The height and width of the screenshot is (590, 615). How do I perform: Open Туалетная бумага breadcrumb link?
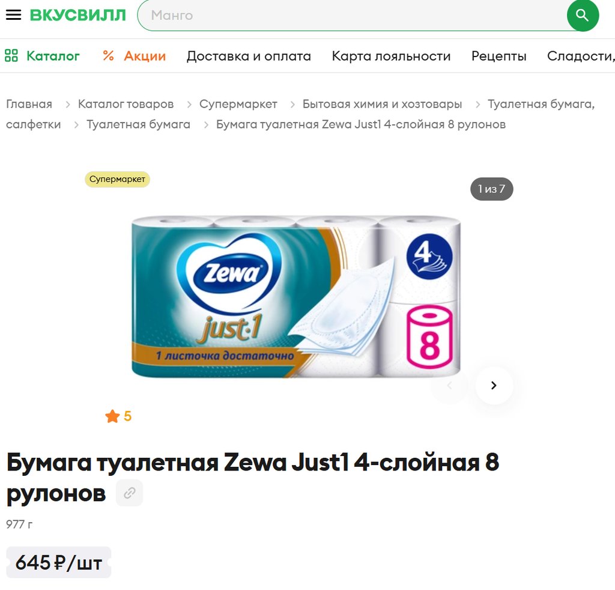[138, 124]
